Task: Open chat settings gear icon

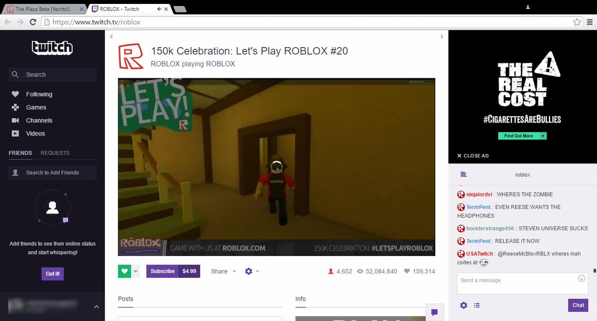Action: 464,305
